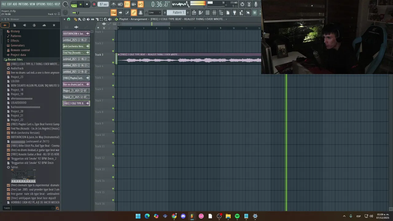
Task: Select the slice tool in playlist toolbar
Action: (x=97, y=19)
